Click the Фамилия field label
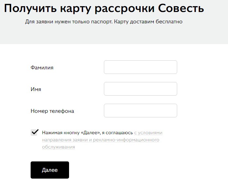Image resolution: width=228 pixels, height=188 pixels. click(42, 68)
